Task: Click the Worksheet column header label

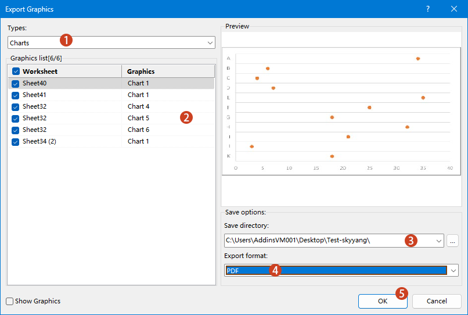Action: pyautogui.click(x=40, y=71)
